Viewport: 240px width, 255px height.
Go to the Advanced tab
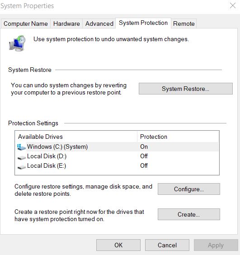tap(99, 24)
